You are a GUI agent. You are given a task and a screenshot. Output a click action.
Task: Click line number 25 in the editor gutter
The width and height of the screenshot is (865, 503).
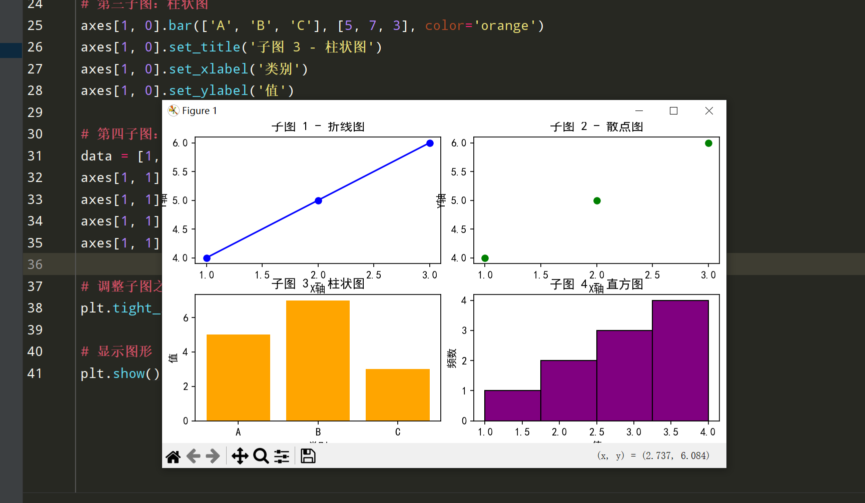click(x=35, y=25)
